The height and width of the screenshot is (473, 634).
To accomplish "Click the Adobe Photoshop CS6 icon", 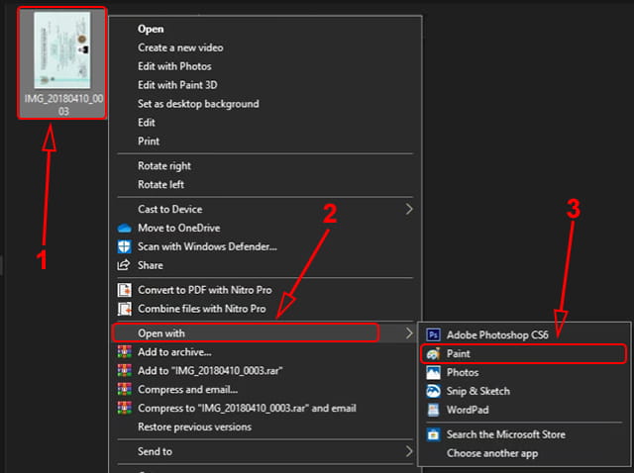I will click(434, 334).
